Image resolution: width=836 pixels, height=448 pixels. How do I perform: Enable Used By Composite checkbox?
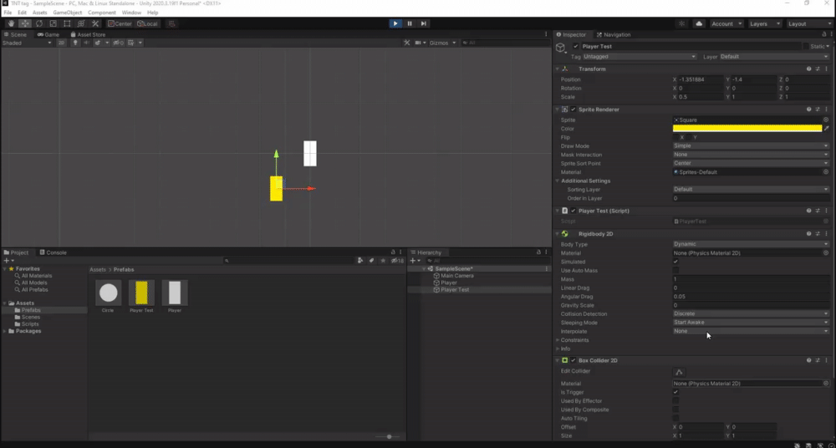pos(675,410)
